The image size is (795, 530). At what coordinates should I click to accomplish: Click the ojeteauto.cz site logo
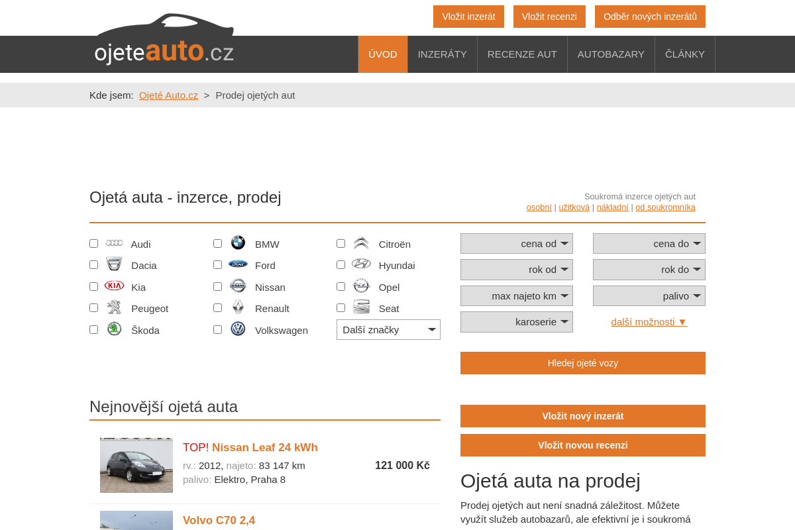(164, 40)
